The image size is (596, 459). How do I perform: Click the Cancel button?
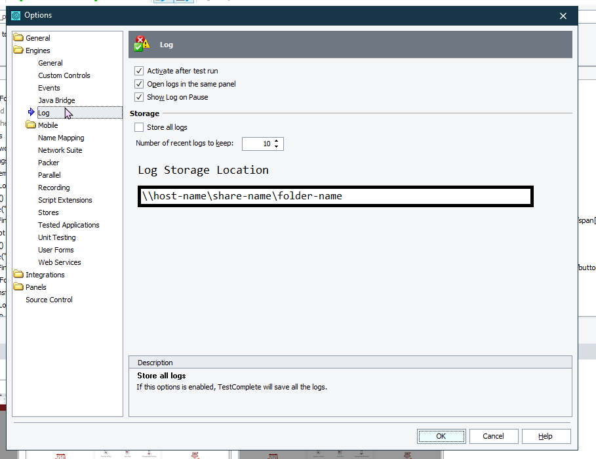pyautogui.click(x=493, y=436)
